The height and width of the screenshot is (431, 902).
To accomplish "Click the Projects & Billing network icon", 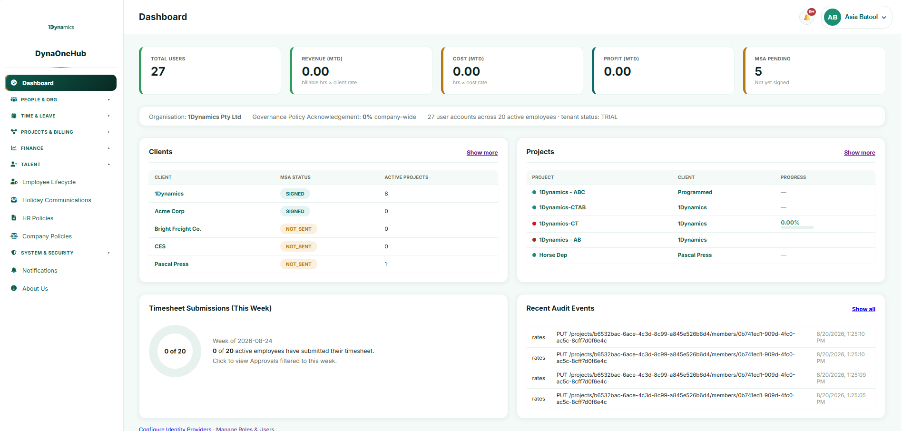I will [x=14, y=132].
